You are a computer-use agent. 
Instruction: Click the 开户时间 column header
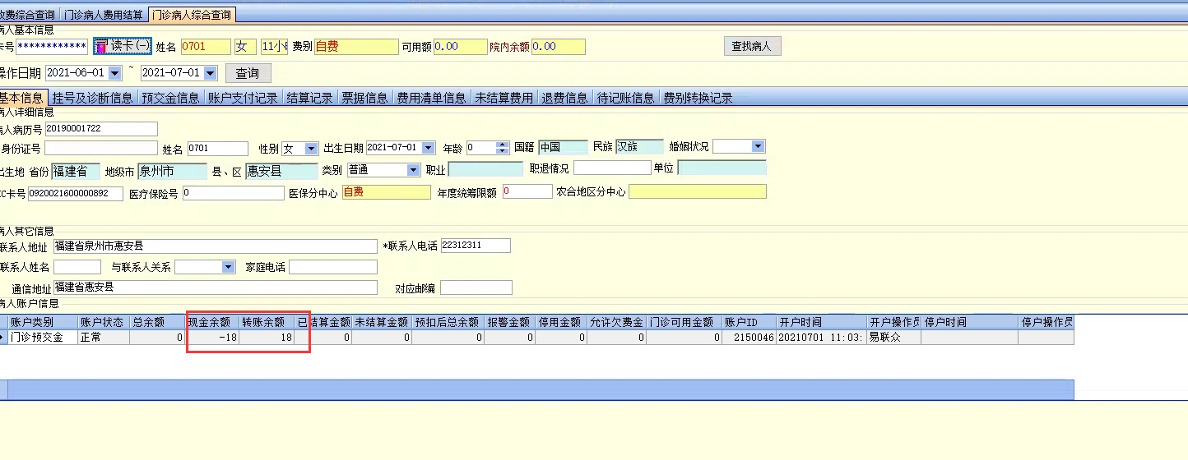coord(821,322)
